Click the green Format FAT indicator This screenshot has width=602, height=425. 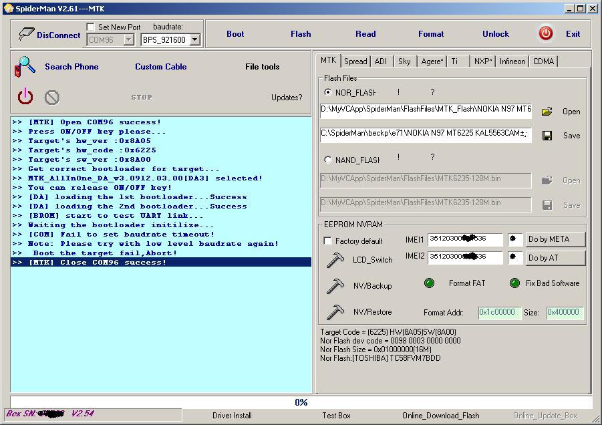[429, 283]
